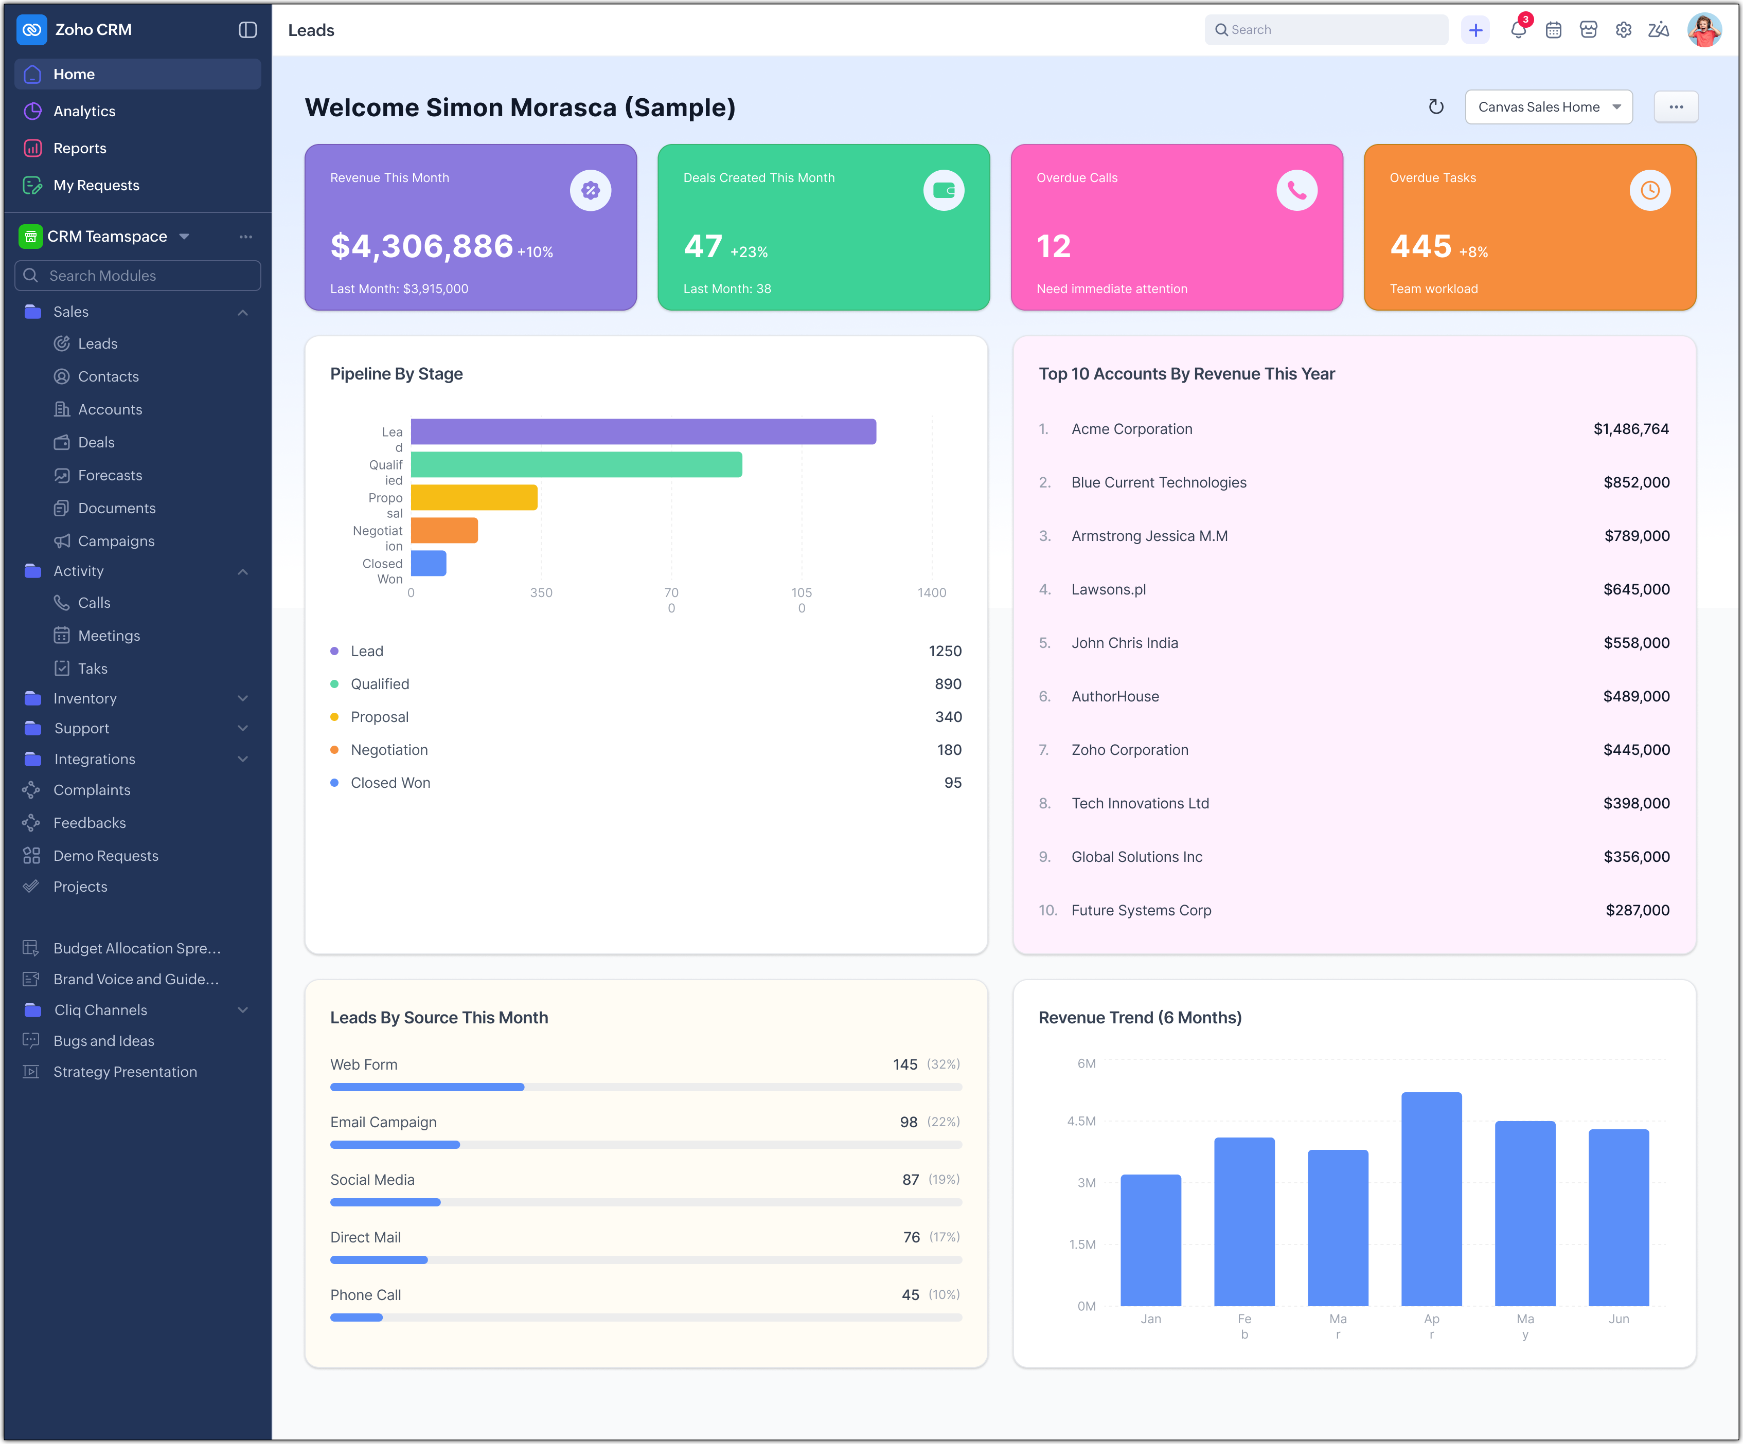Expand the Inventory folder
This screenshot has width=1743, height=1444.
[x=242, y=699]
